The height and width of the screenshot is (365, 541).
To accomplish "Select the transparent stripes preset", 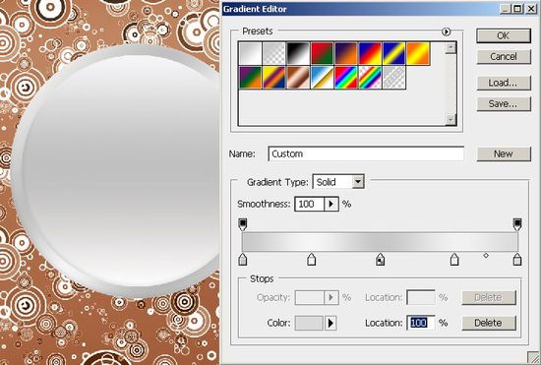I will tap(394, 78).
